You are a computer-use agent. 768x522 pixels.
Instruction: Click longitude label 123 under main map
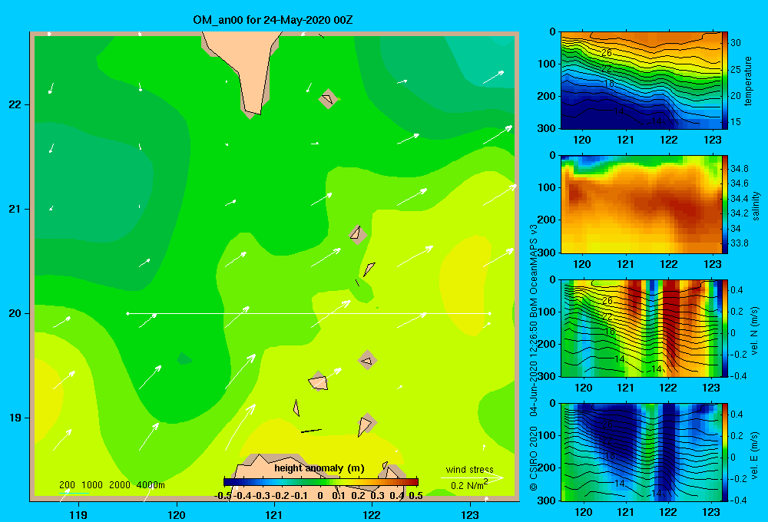(x=470, y=515)
